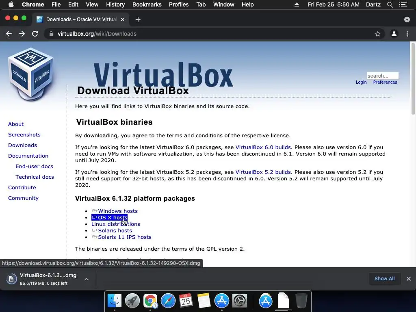Open the Chrome profile avatar menu
This screenshot has height=312, width=416.
pos(394,34)
